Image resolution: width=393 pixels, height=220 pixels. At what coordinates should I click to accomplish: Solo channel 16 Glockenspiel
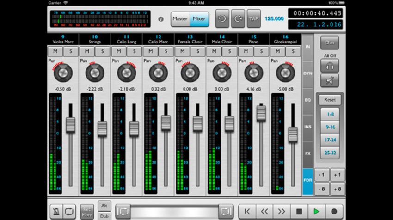293,51
